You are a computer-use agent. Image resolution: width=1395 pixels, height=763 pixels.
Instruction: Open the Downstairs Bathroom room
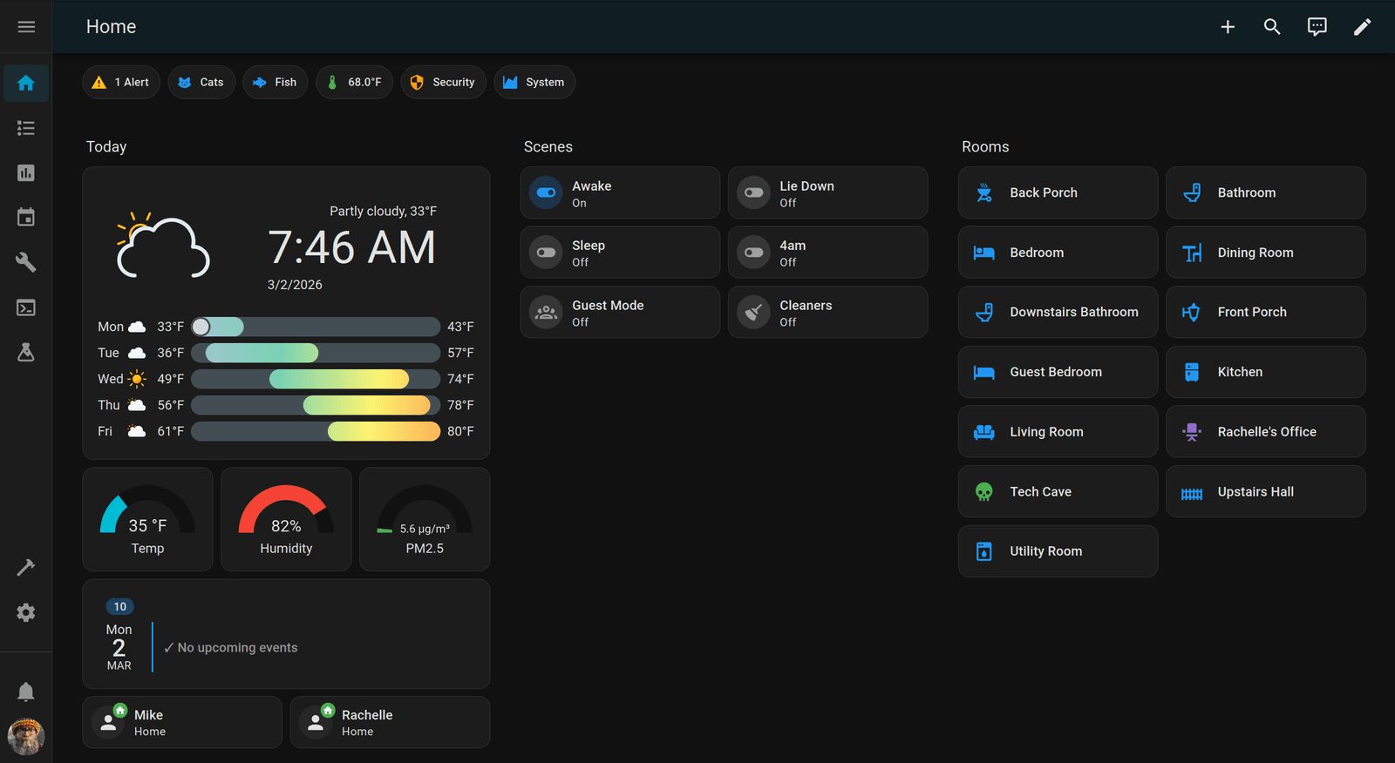point(1058,313)
